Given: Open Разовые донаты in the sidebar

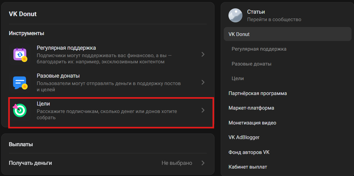Looking at the screenshot, I should coord(251,64).
